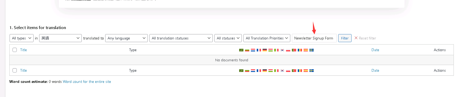Screen dimensions: 457x97
Task: Open the All types dropdown
Action: coord(22,38)
